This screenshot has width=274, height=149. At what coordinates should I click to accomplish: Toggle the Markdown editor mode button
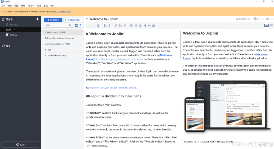(267, 26)
